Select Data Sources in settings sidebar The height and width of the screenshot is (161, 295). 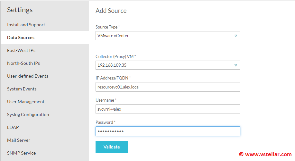(x=21, y=38)
